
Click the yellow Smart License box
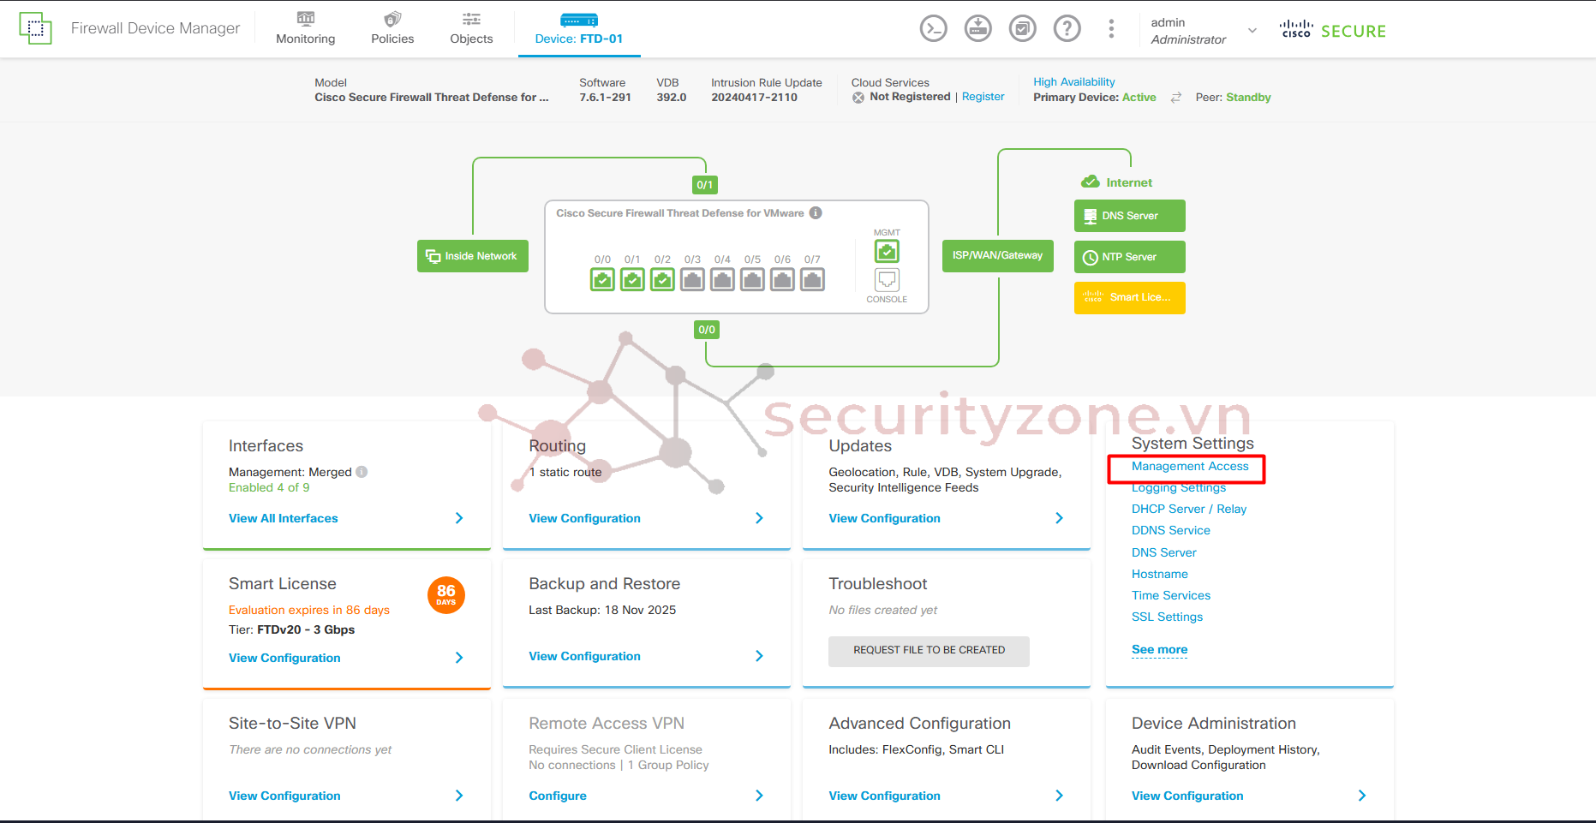pos(1129,298)
